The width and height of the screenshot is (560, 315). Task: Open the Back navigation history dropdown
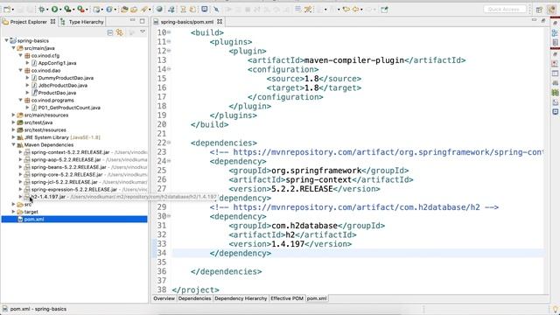pyautogui.click(x=361, y=10)
